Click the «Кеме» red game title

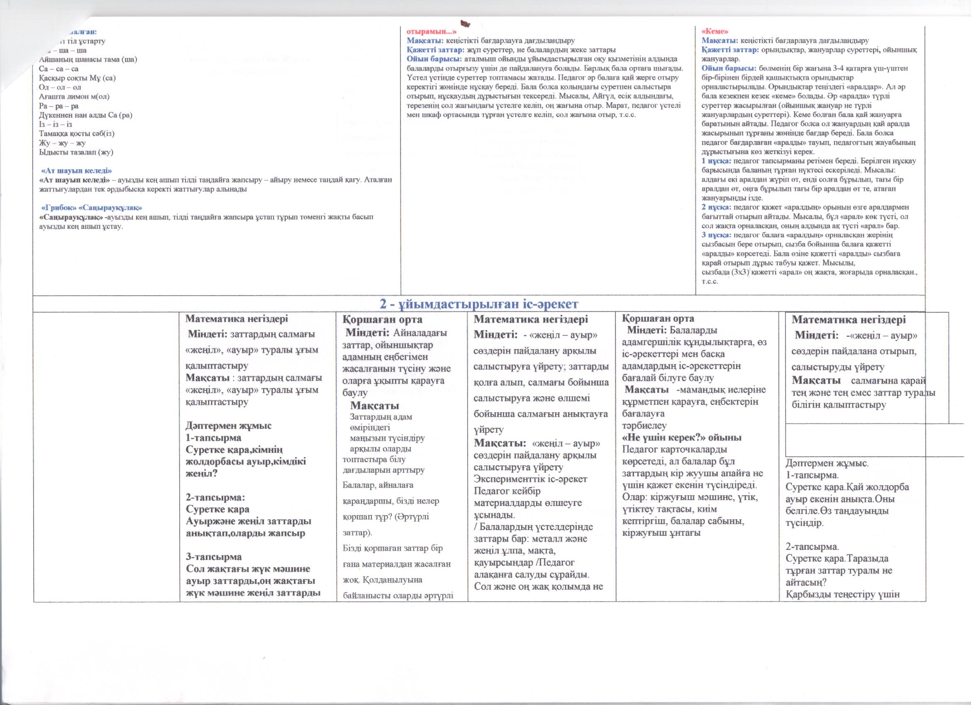click(x=715, y=32)
